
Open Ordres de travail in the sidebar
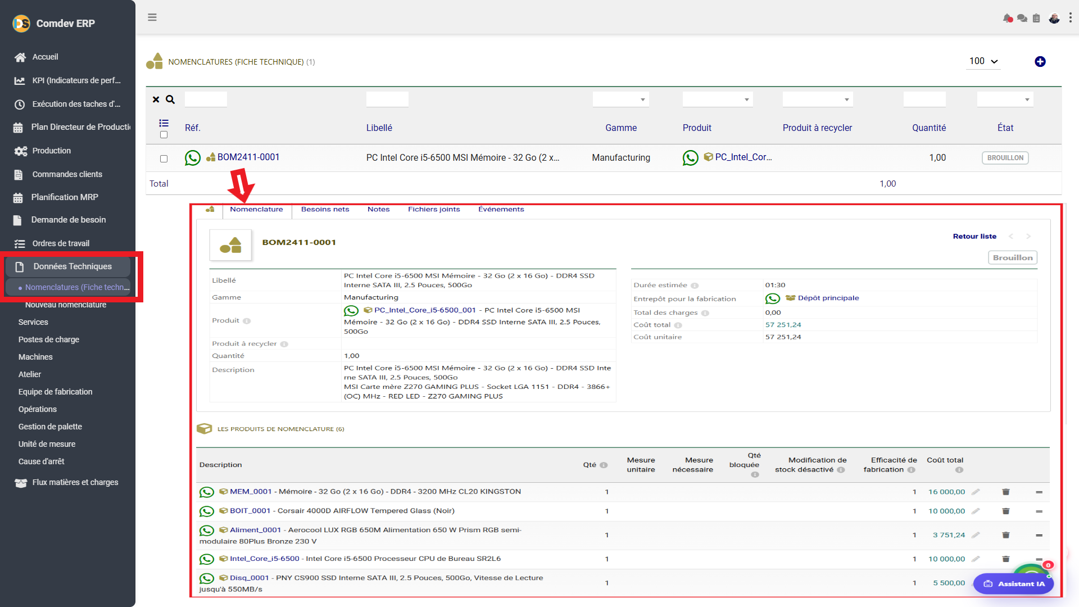tap(61, 244)
